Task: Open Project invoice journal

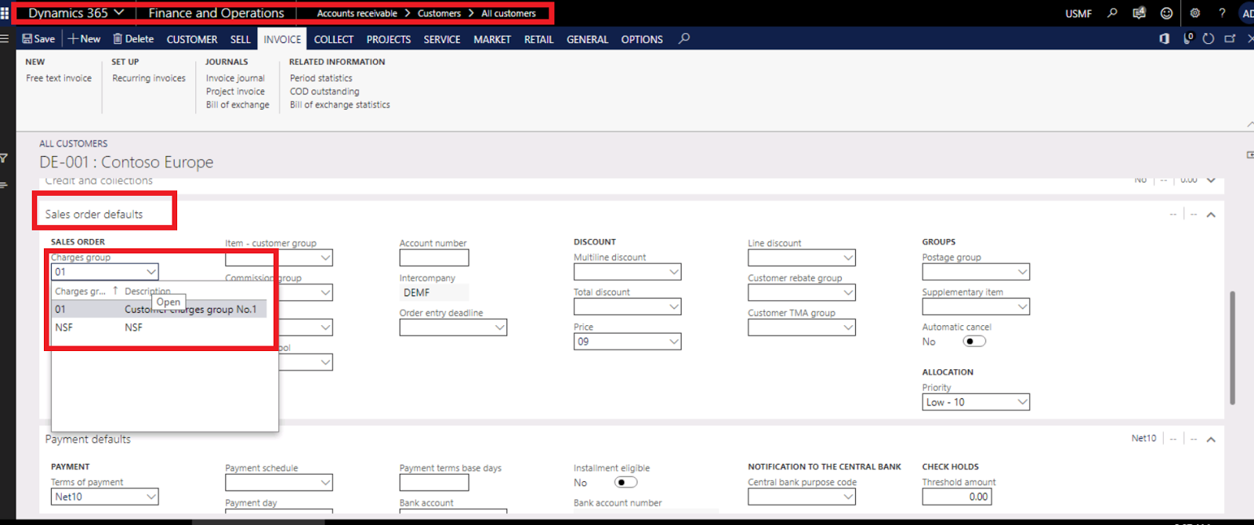Action: click(x=235, y=92)
